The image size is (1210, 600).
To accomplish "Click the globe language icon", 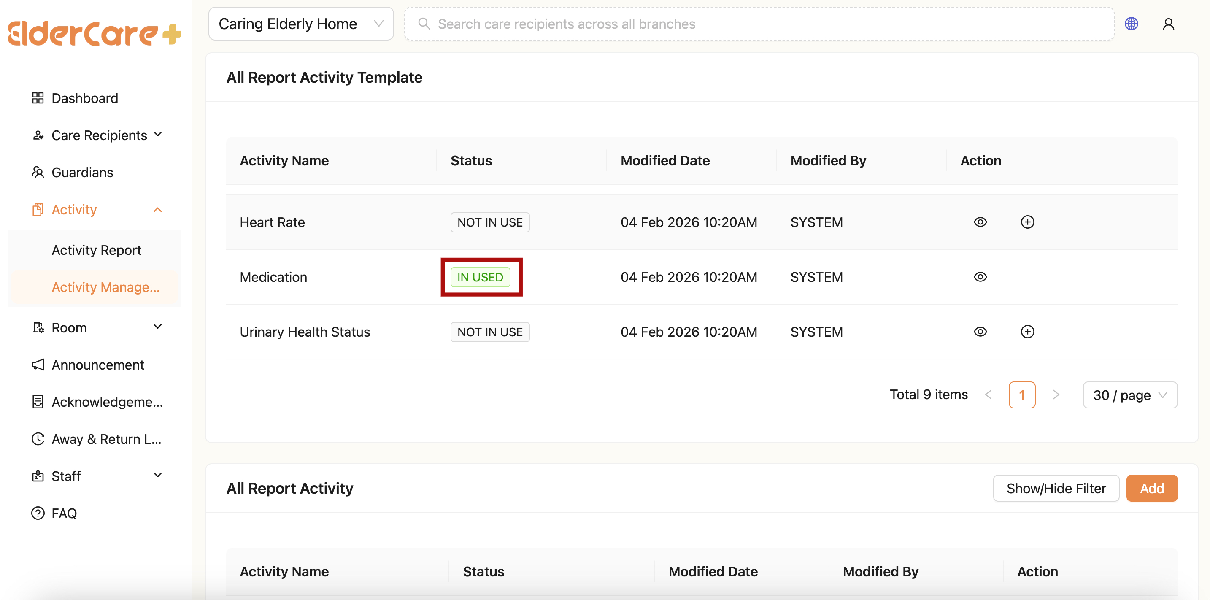I will tap(1131, 24).
